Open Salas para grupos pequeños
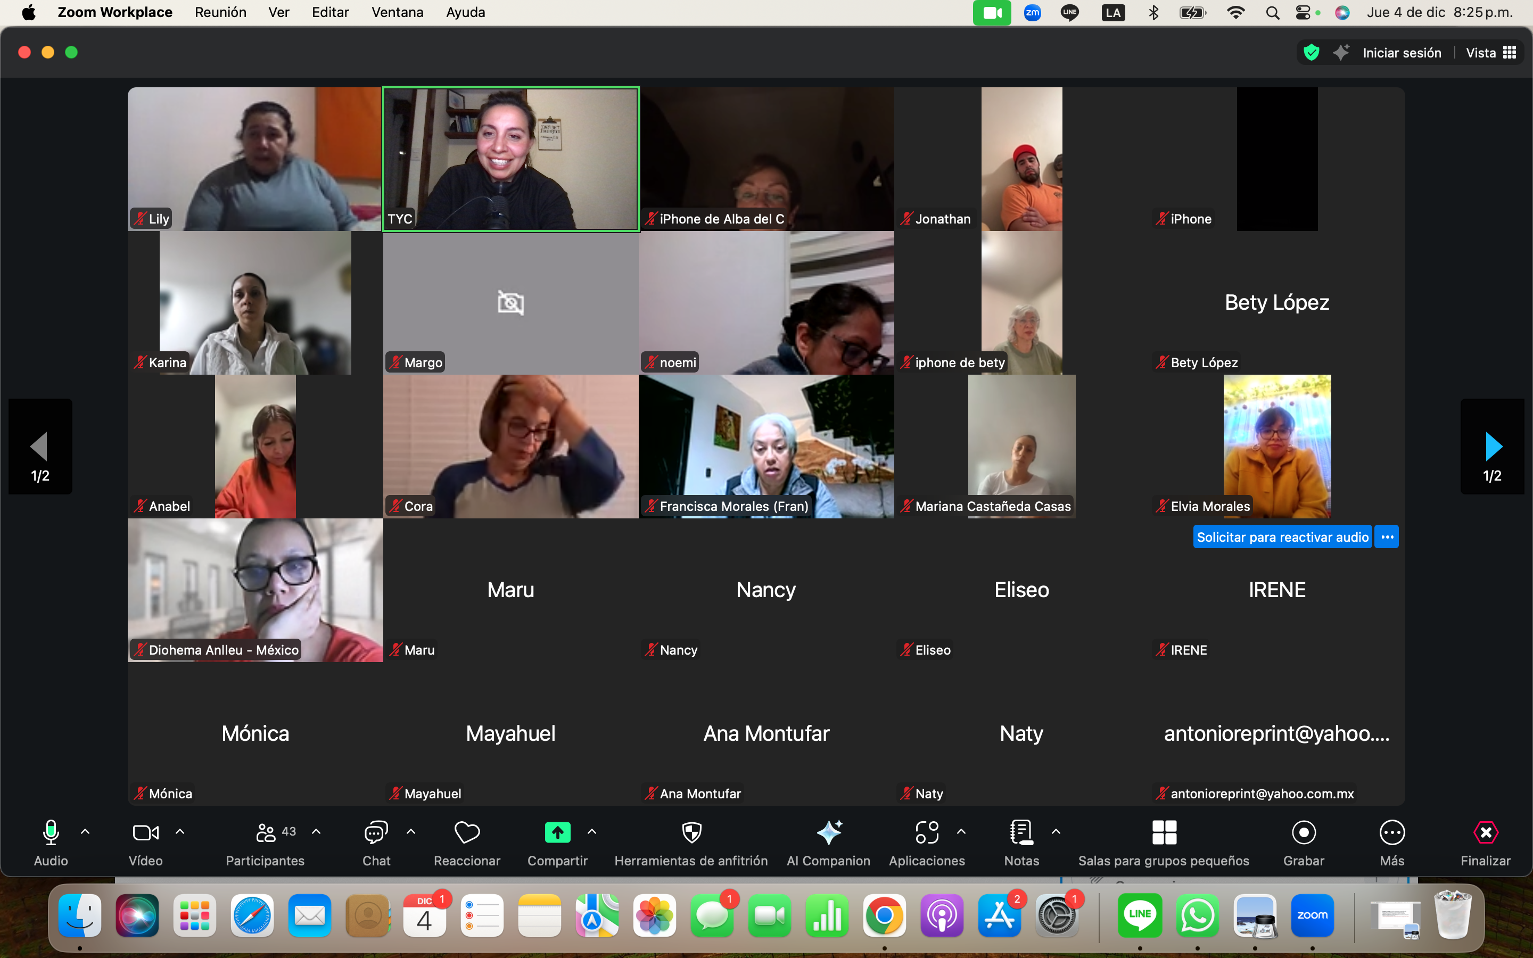The width and height of the screenshot is (1533, 958). pyautogui.click(x=1164, y=832)
